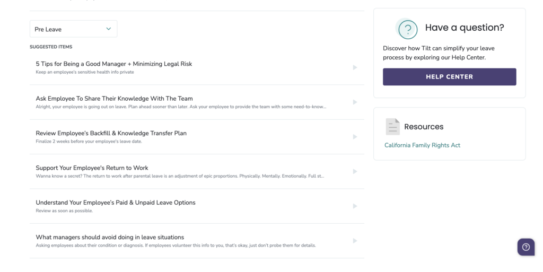
Task: Expand arrow for What managers should avoid doing
Action: tap(355, 241)
